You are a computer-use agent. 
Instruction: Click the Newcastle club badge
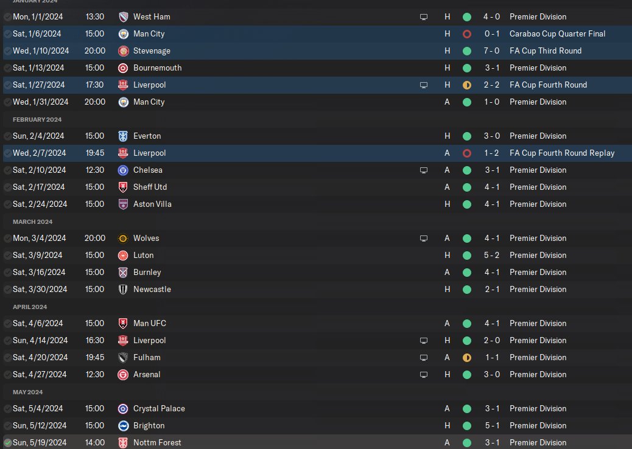pos(123,290)
